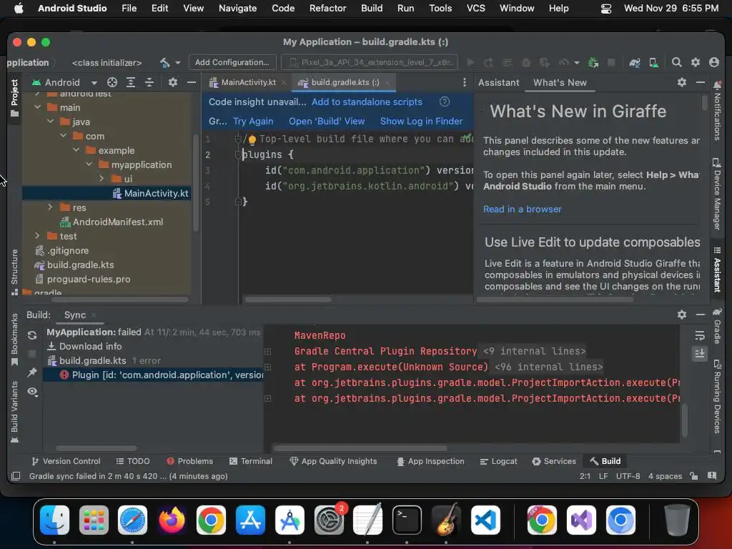This screenshot has width=732, height=549.
Task: Select the What's New tab
Action: click(560, 83)
